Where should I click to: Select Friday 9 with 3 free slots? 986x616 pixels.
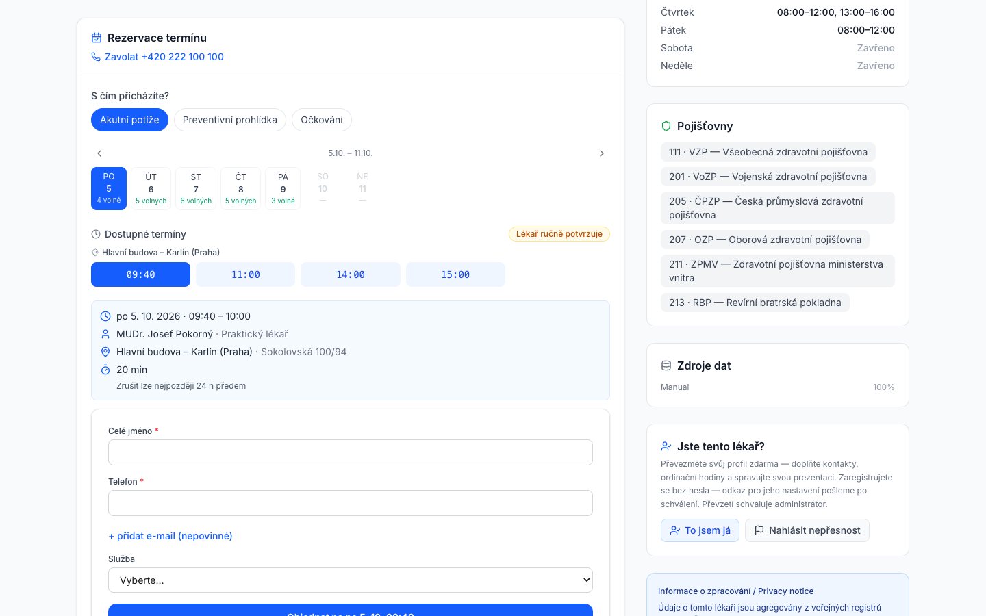(283, 188)
